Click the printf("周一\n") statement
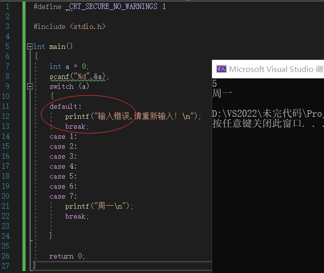Image resolution: width=324 pixels, height=273 pixels. 99,206
